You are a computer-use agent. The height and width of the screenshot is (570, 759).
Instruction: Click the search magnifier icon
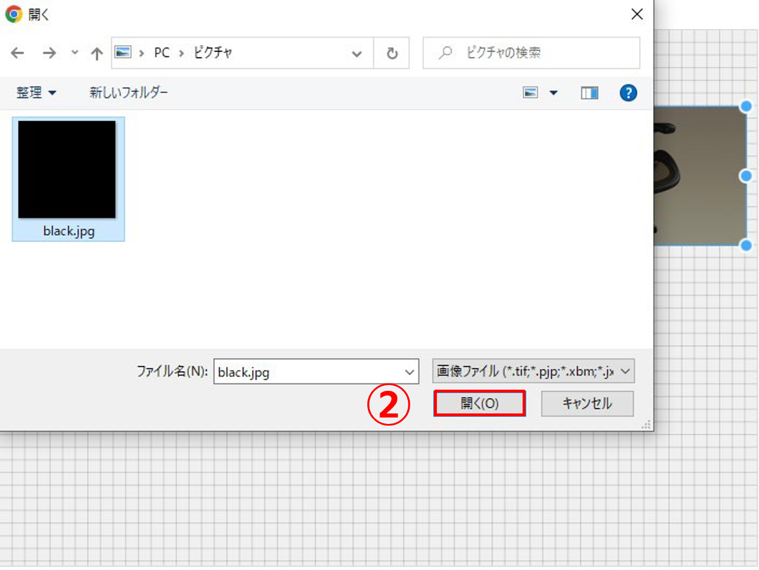tap(445, 53)
